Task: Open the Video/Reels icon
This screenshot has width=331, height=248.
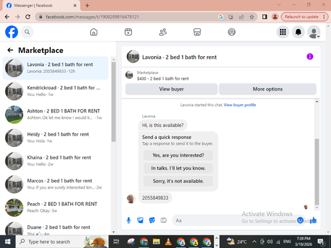Action: tap(128, 32)
